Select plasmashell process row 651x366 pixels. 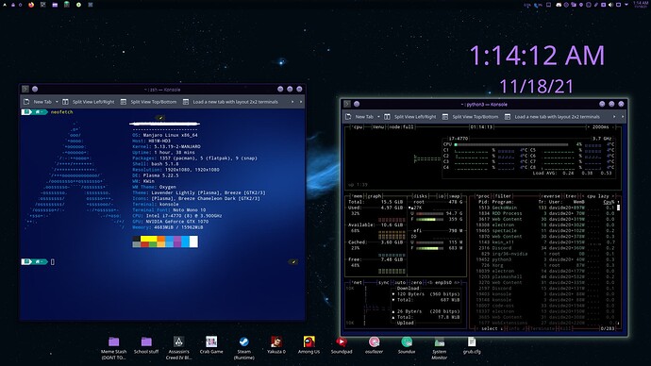pyautogui.click(x=546, y=276)
